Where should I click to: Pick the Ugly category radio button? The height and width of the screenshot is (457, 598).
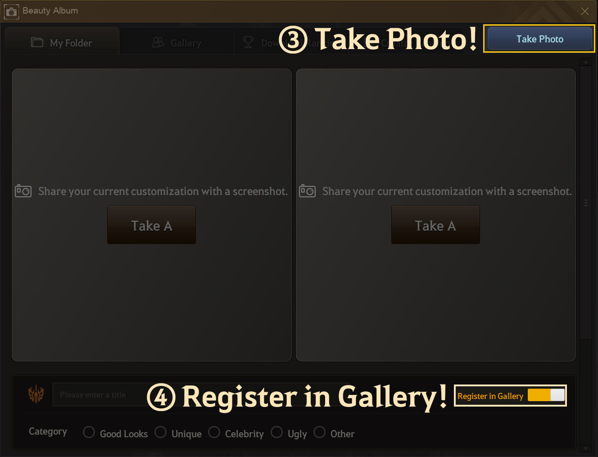pos(277,432)
